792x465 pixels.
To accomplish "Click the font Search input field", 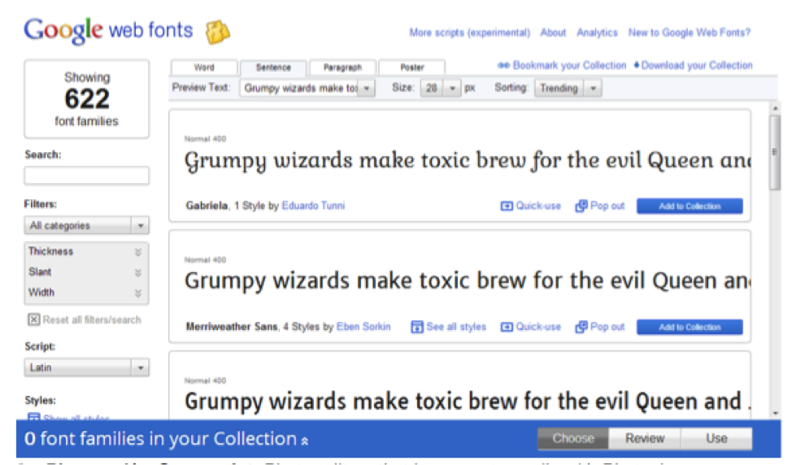I will coord(86,176).
